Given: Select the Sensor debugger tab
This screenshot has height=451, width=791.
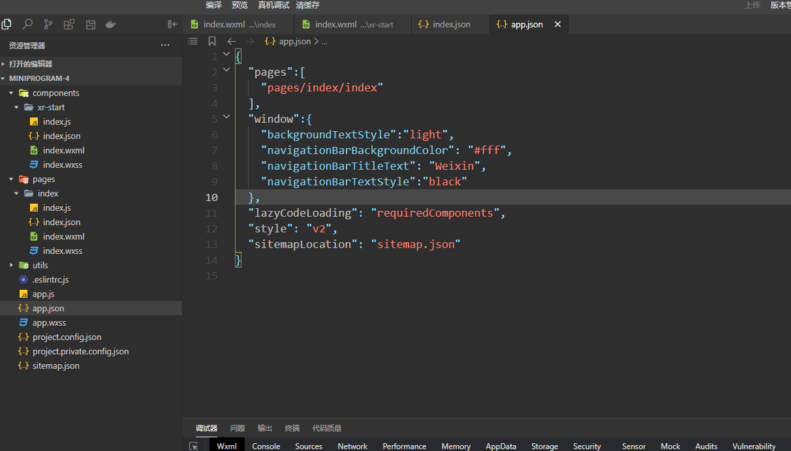Looking at the screenshot, I should coord(634,446).
